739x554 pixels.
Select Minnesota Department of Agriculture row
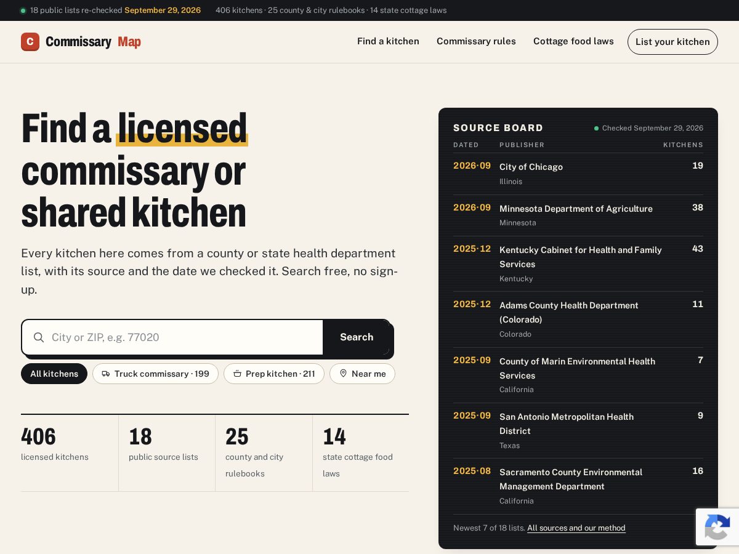[x=578, y=215]
